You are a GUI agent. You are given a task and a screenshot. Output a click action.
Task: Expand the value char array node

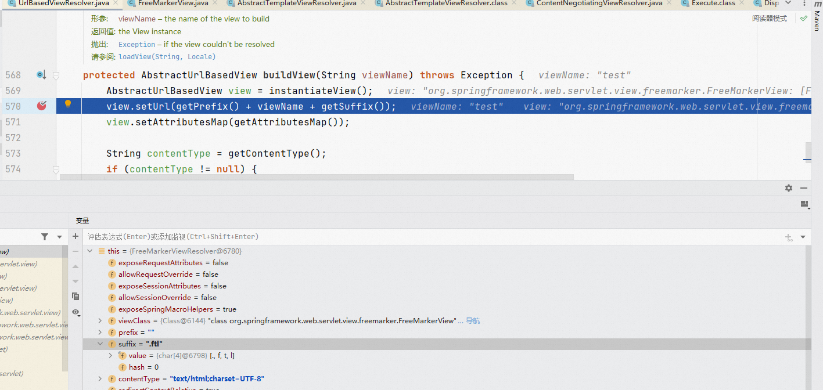pos(111,356)
